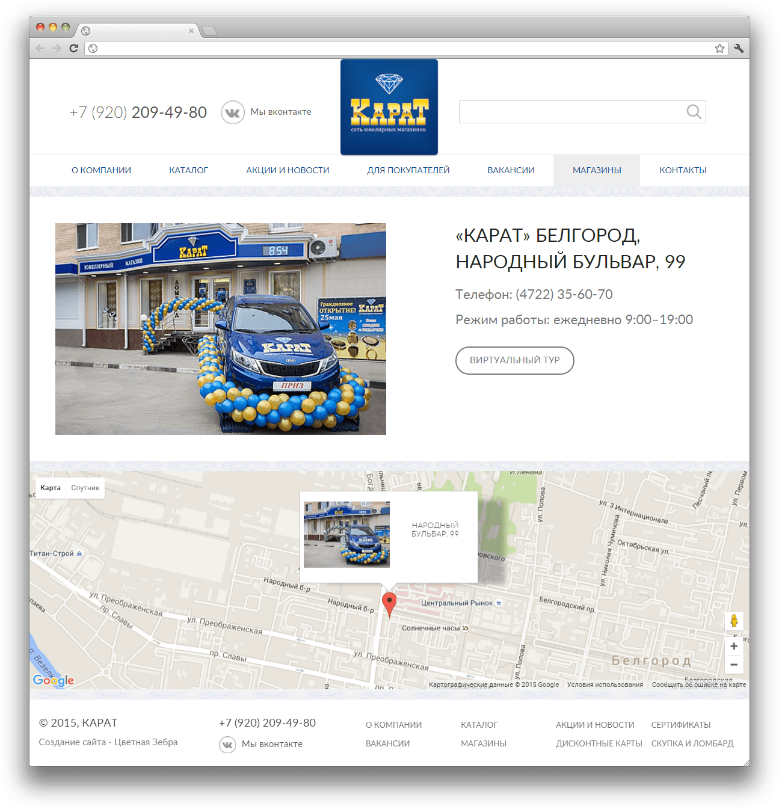
Task: Open browser wrench settings menu
Action: click(739, 48)
